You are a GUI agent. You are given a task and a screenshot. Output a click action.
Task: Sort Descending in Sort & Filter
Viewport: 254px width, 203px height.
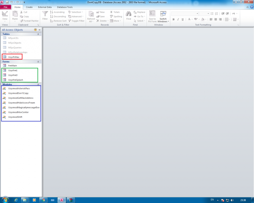(x=58, y=16)
